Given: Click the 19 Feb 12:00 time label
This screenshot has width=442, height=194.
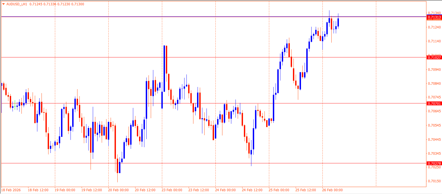Looking at the screenshot, I should pyautogui.click(x=92, y=190).
